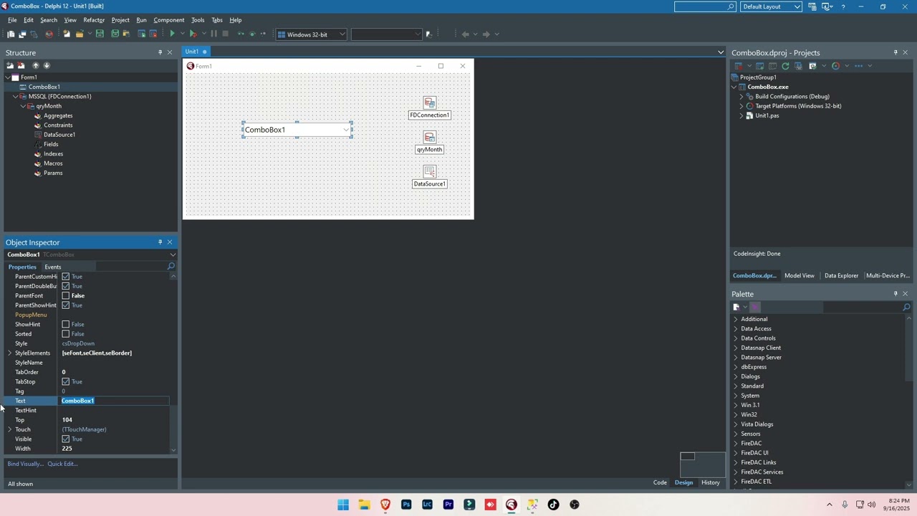Click New item icon in Structure toolbar
The height and width of the screenshot is (516, 917).
pos(10,65)
